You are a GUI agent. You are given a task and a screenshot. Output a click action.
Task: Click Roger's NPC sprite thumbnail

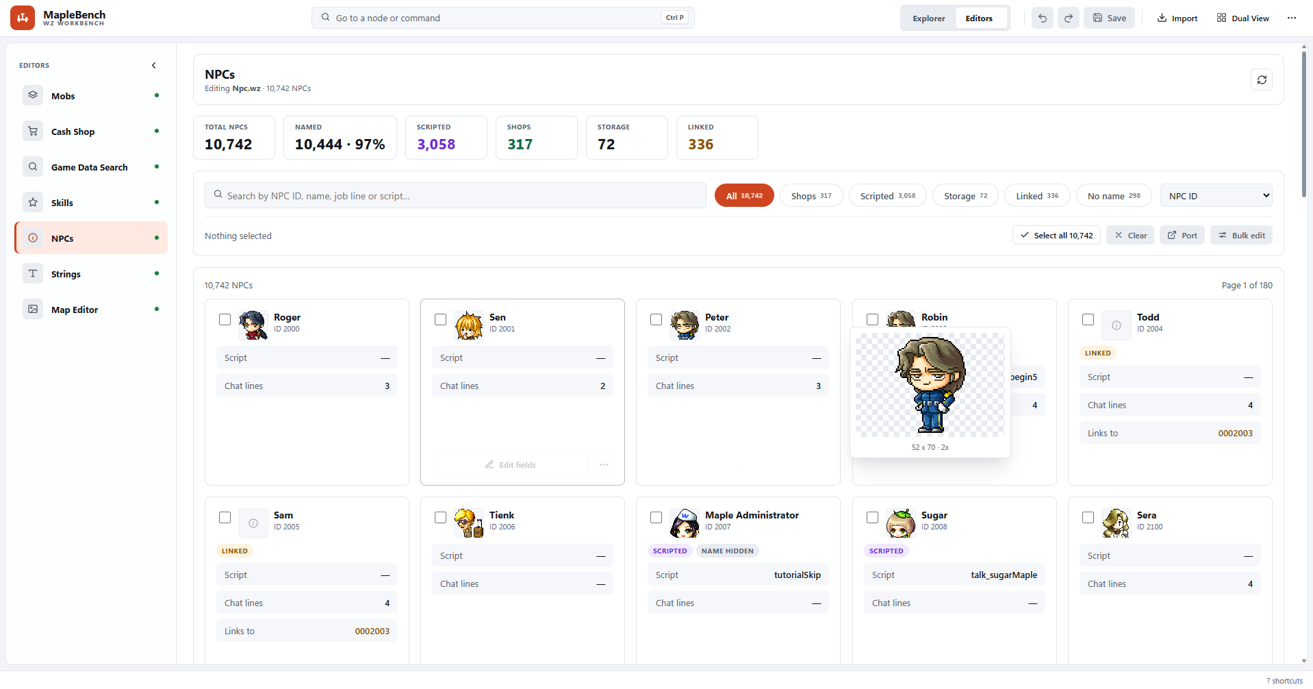pyautogui.click(x=253, y=325)
